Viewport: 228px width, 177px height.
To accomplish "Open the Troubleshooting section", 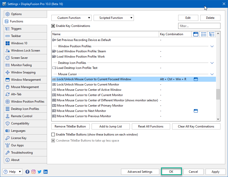I will pyautogui.click(x=25, y=153).
